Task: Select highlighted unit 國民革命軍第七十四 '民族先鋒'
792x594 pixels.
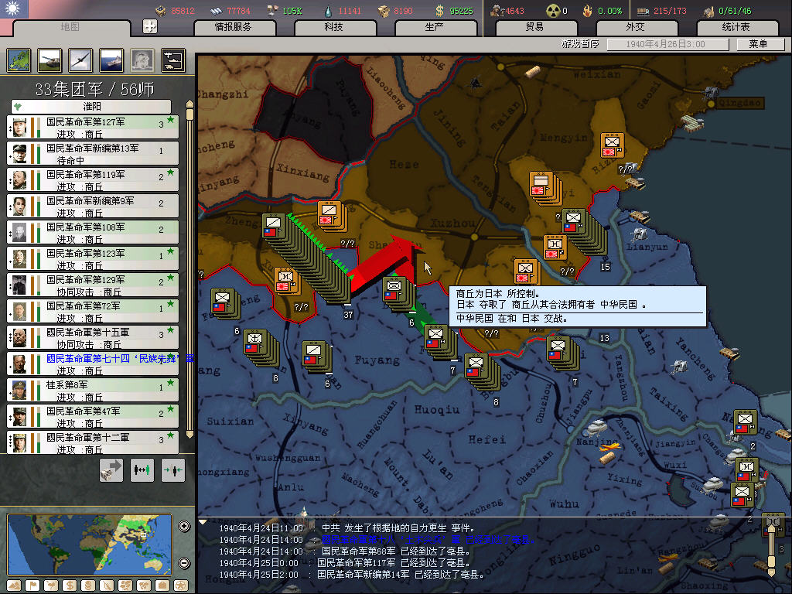Action: (x=93, y=364)
